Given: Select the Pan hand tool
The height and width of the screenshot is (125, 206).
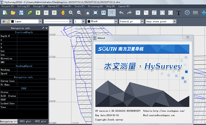Looking at the screenshot, I should [63, 13].
